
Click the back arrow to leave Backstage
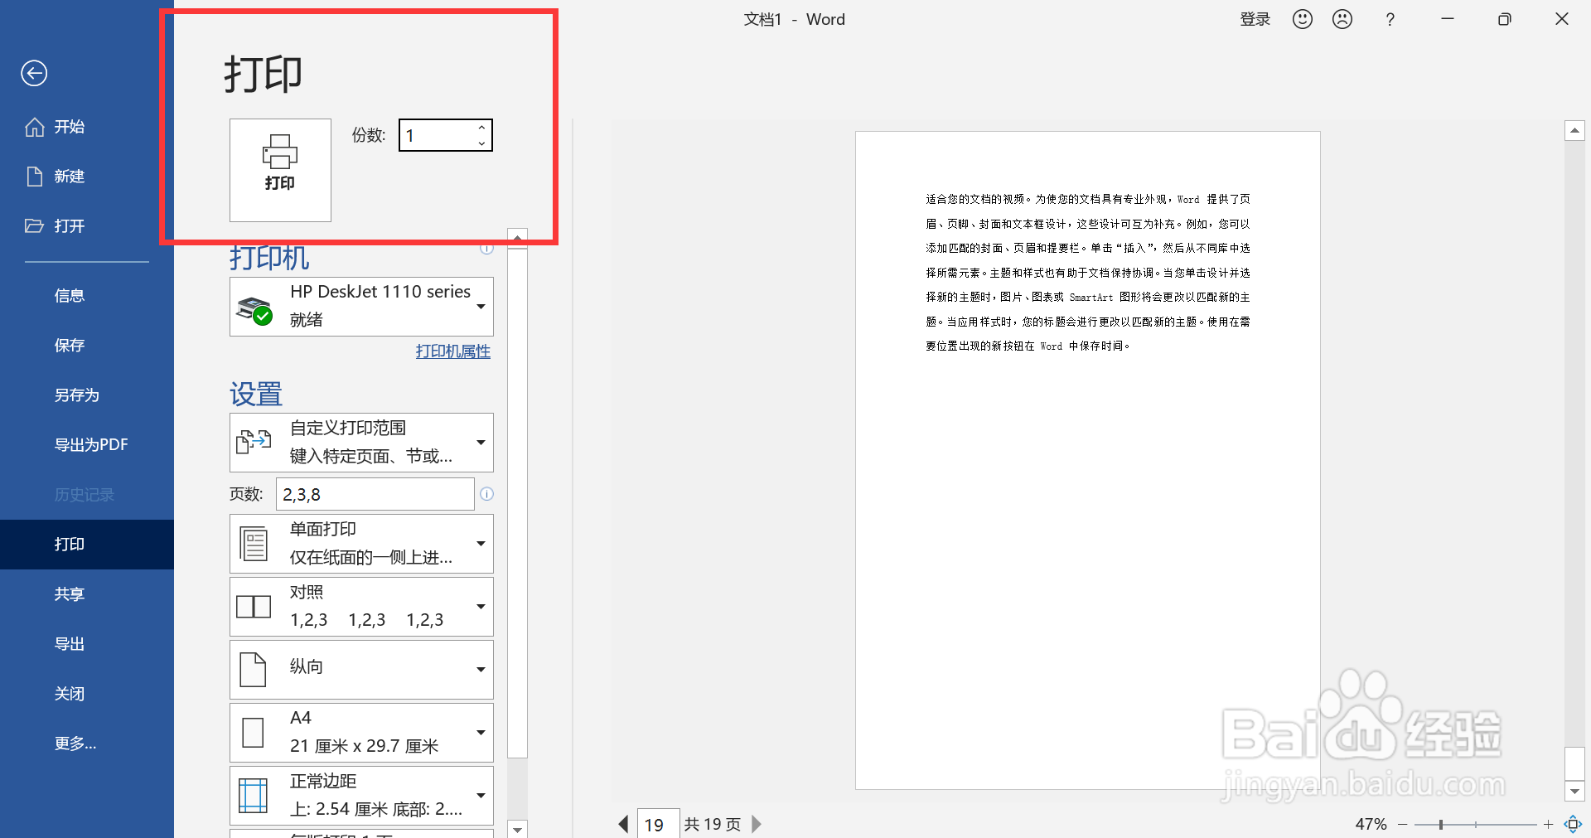(x=34, y=73)
